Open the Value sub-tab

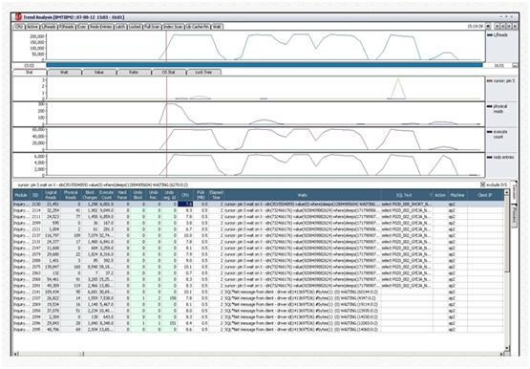[x=99, y=72]
